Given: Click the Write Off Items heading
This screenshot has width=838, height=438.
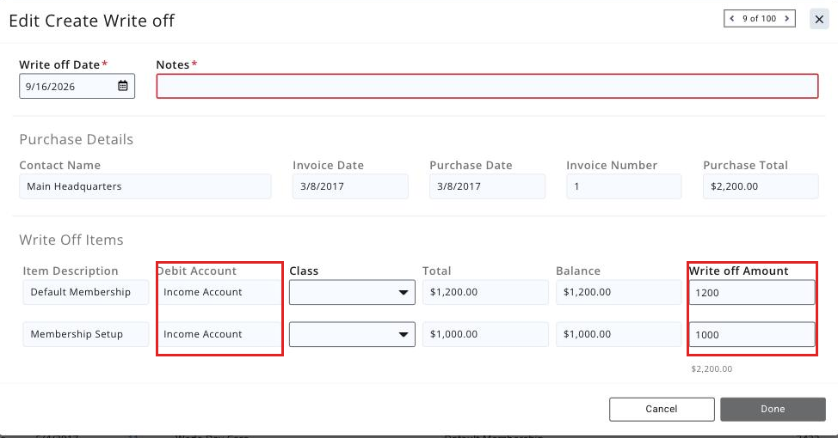Looking at the screenshot, I should point(71,240).
